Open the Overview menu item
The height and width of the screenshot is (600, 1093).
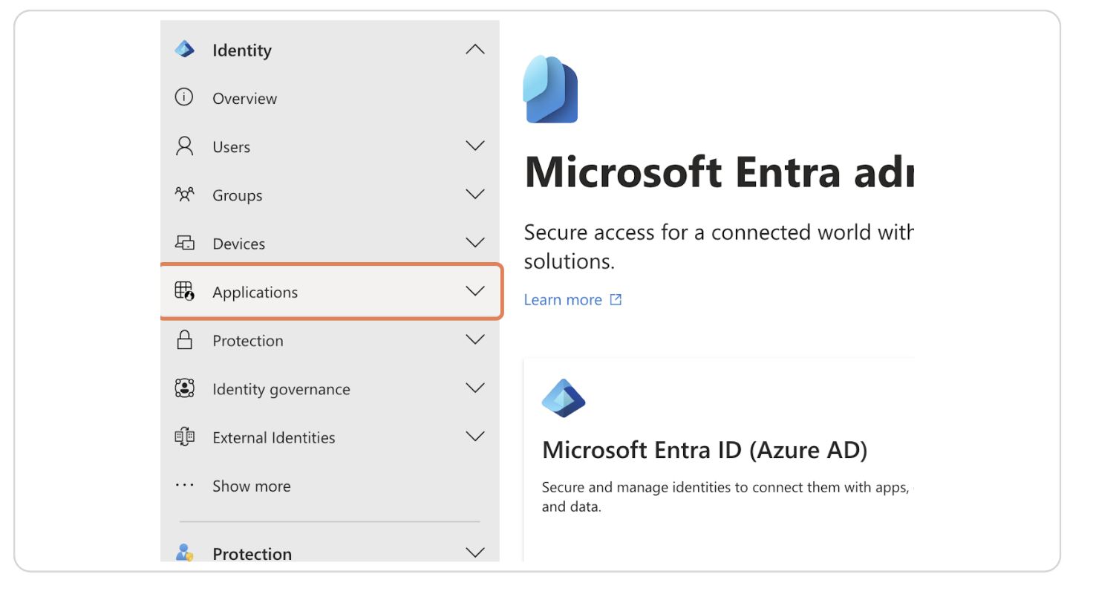[244, 99]
